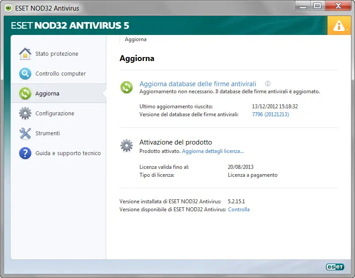Click the license expiry date 20/08/2013
355x278 pixels.
241,167
